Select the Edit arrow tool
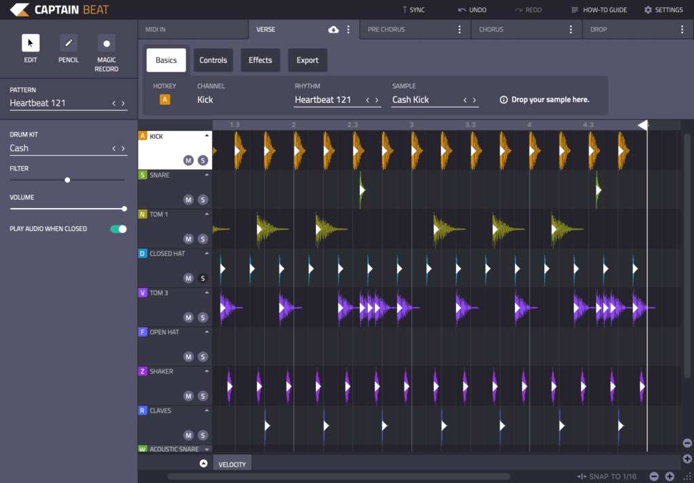Image resolution: width=694 pixels, height=483 pixels. pyautogui.click(x=30, y=43)
